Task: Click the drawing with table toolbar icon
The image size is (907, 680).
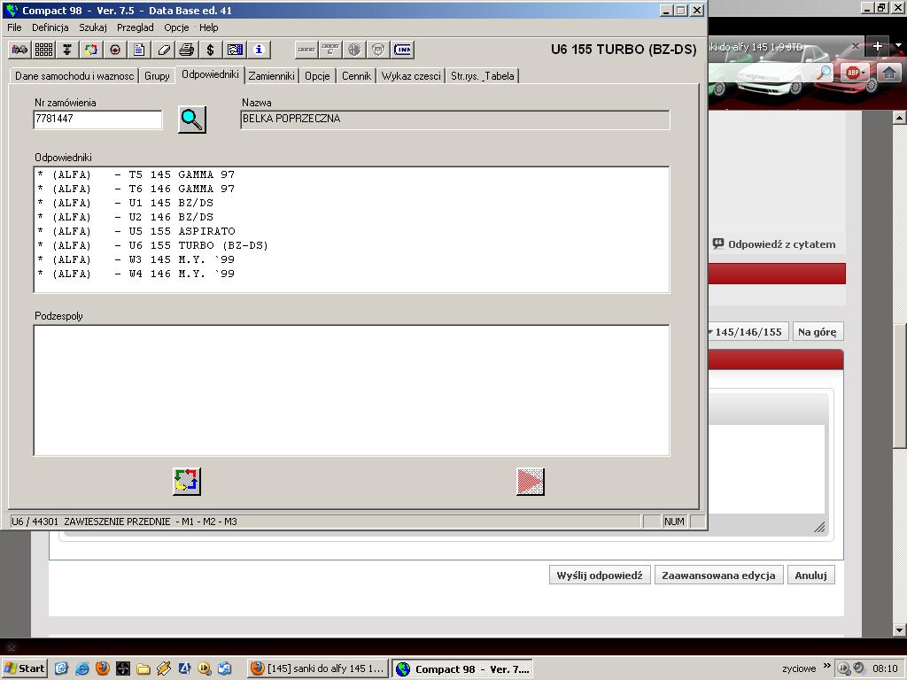Action: click(x=235, y=50)
